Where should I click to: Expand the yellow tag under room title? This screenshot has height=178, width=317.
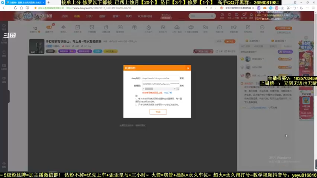111,51
